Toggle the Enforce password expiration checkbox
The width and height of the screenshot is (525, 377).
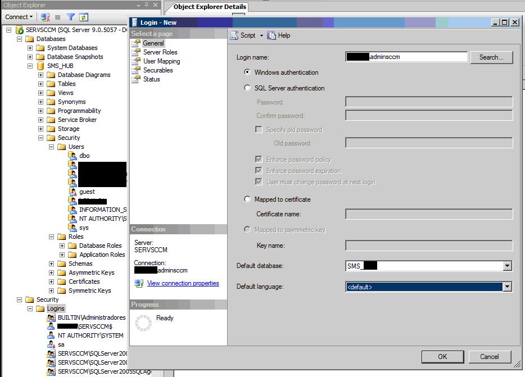[259, 170]
